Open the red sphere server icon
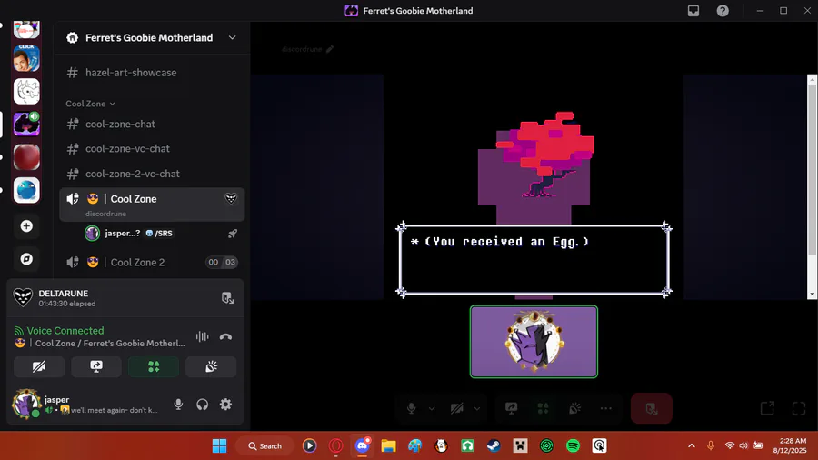 [x=26, y=157]
